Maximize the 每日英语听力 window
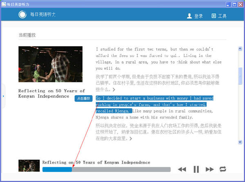This screenshot has width=245, height=182. click(x=234, y=4)
